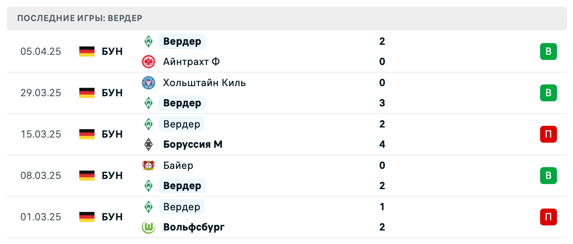Screen dimensions: 573x244
Task: Click the red П badge for the Вольфсбург defeat
Action: point(548,217)
